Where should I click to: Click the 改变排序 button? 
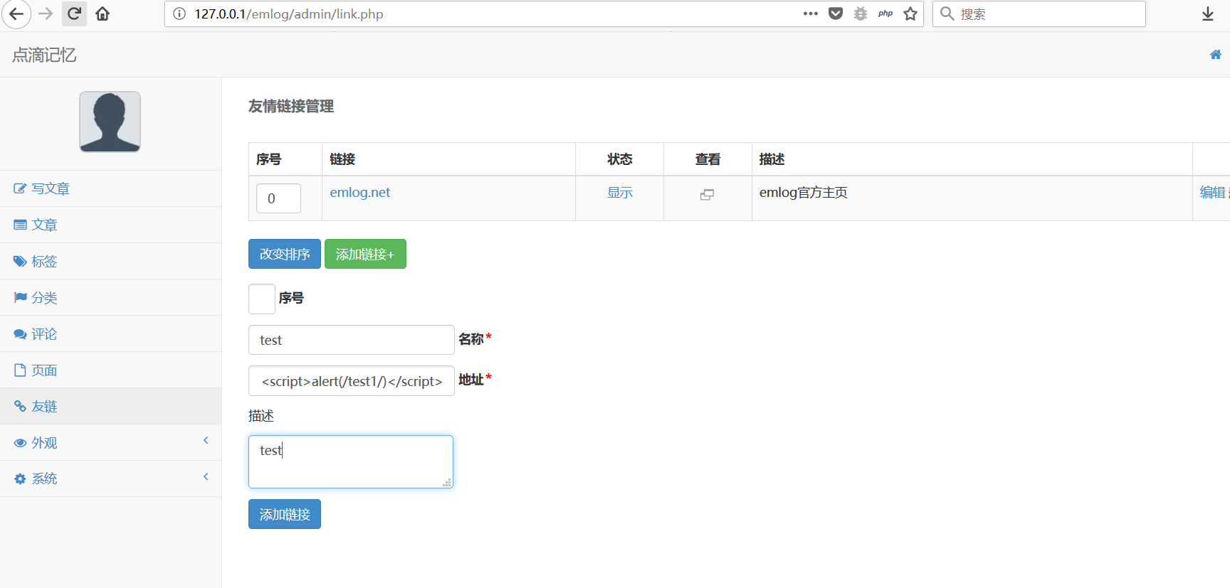(x=285, y=254)
